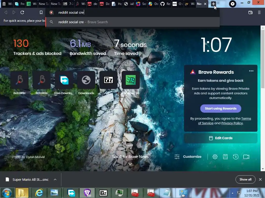
Task: Switch to the 'Ho' tab
Action: coord(117,4)
